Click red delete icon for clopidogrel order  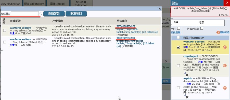[x=225, y=65]
